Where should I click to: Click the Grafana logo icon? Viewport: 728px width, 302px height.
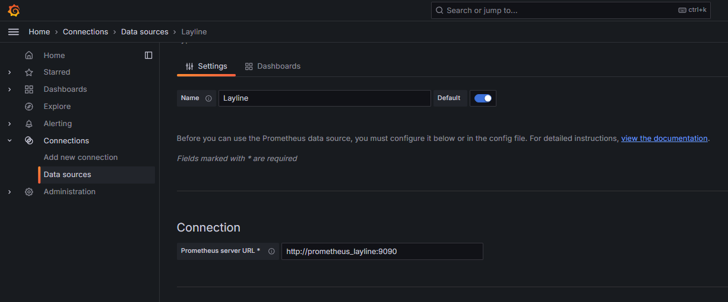(13, 10)
